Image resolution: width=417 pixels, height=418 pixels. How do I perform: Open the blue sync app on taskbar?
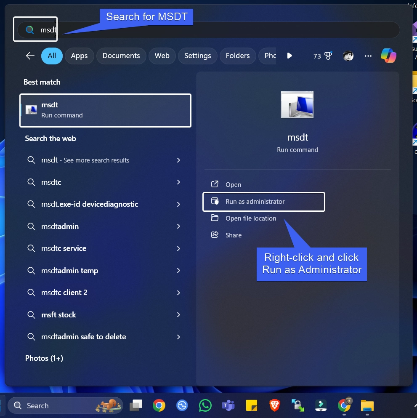click(x=182, y=405)
